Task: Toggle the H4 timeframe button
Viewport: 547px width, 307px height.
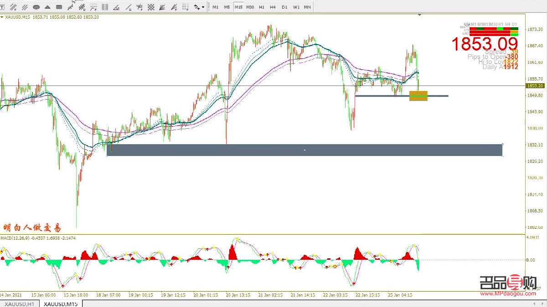Action: [x=273, y=7]
